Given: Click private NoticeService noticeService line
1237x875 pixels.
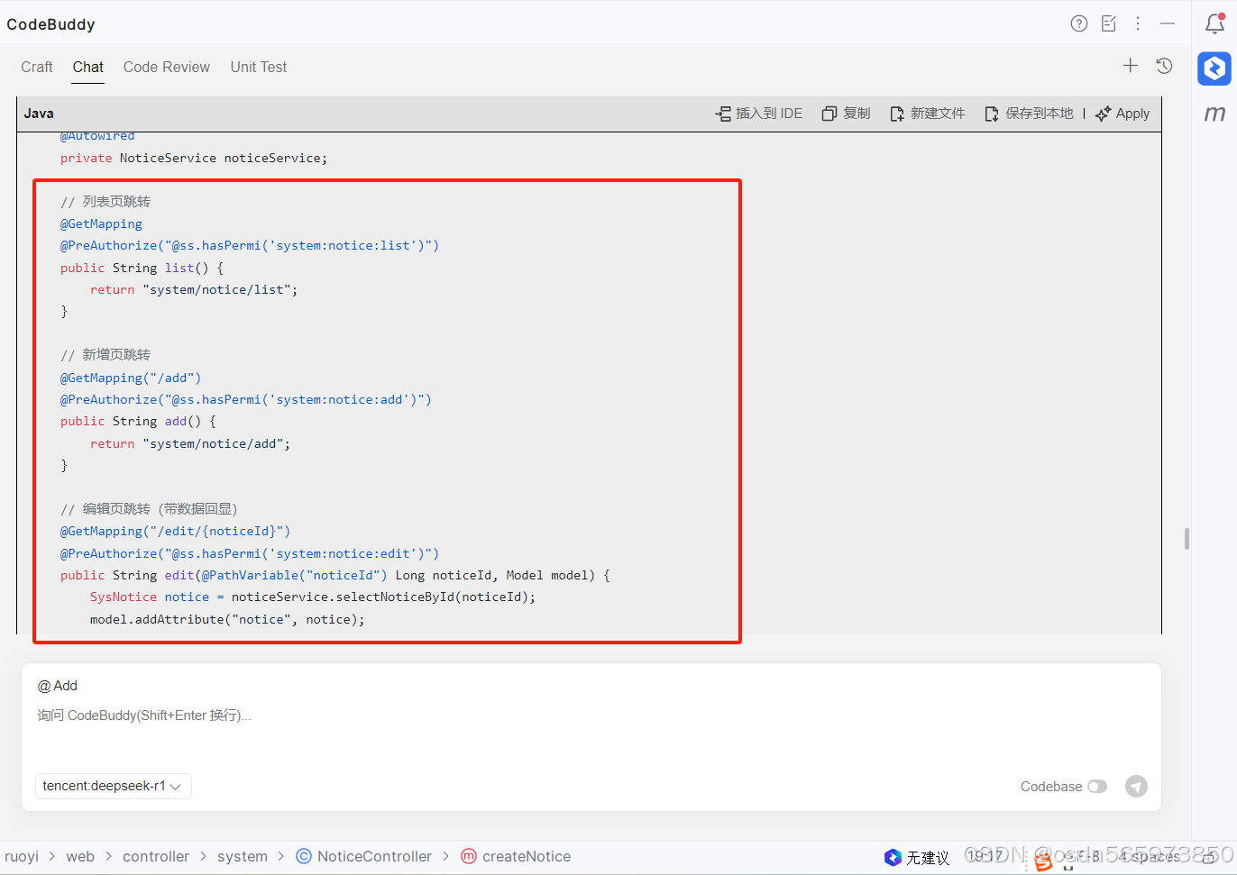Looking at the screenshot, I should pos(194,159).
